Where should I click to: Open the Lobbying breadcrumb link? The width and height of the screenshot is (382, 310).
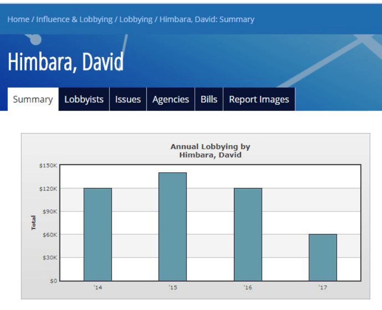click(x=136, y=19)
